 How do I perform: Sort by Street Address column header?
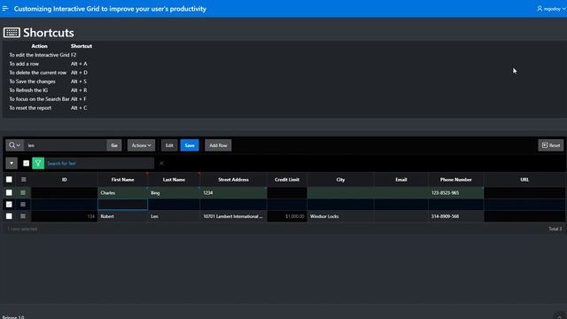point(233,179)
